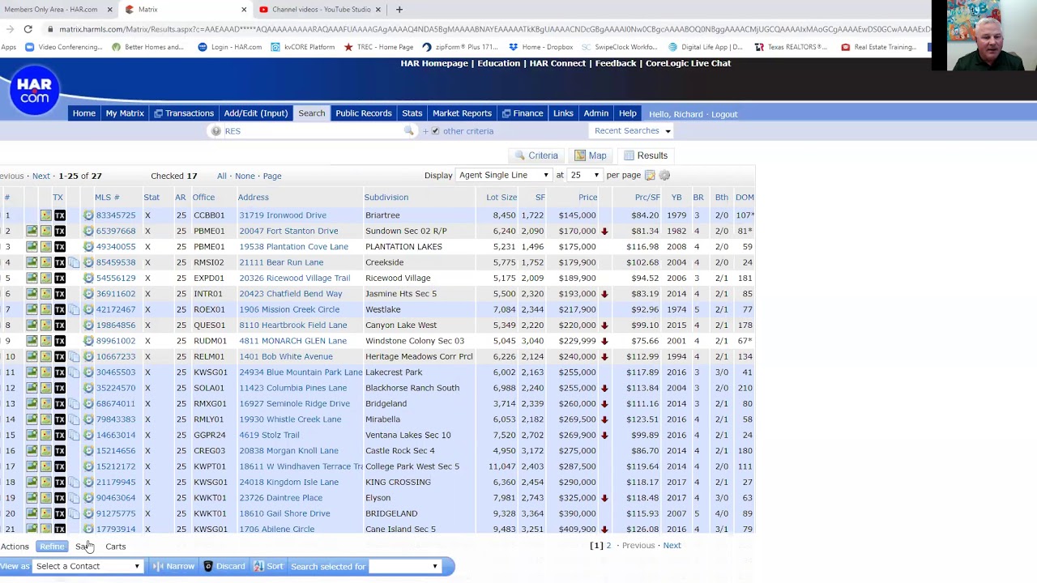This screenshot has width=1037, height=583.
Task: Open history clock icon for listing 49340055
Action: (x=88, y=247)
